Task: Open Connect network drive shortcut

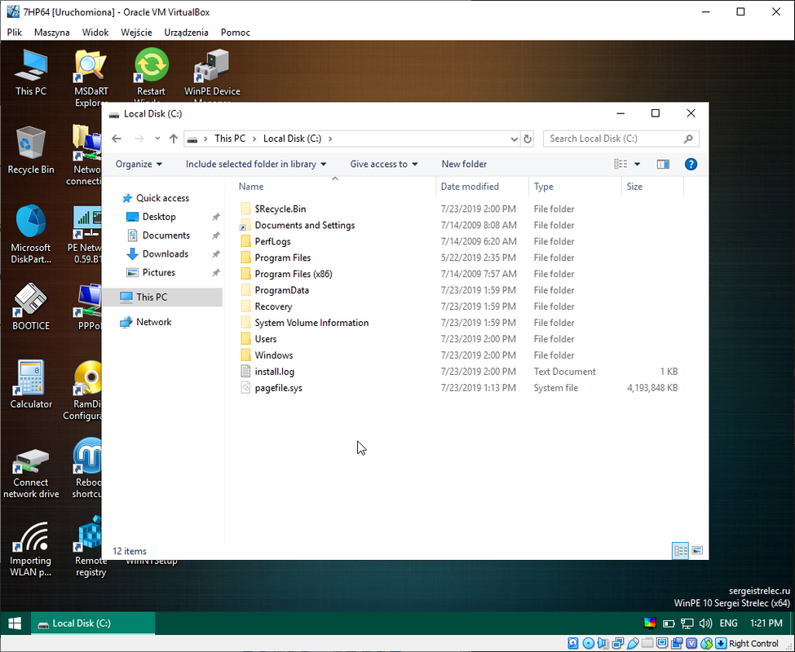Action: click(31, 474)
